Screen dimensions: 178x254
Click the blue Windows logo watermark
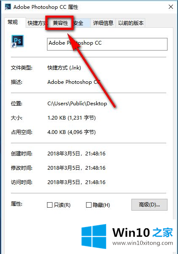[94, 236]
